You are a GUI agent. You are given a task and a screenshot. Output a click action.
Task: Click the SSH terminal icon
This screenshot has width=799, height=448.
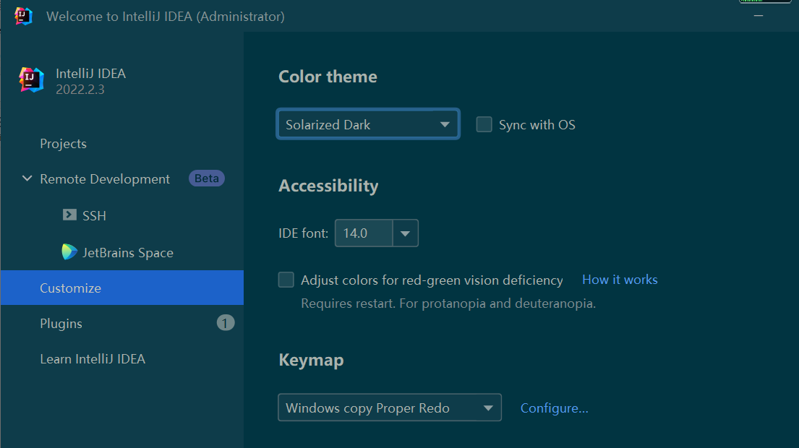[x=69, y=215]
